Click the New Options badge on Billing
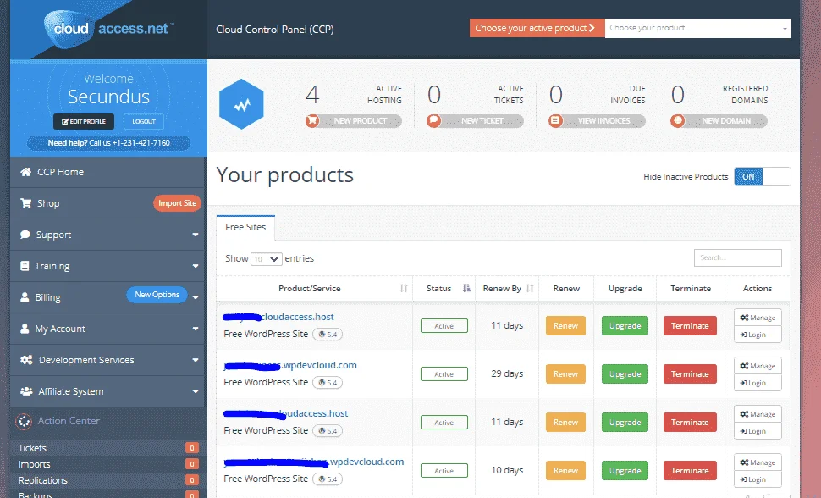821x498 pixels. tap(157, 295)
